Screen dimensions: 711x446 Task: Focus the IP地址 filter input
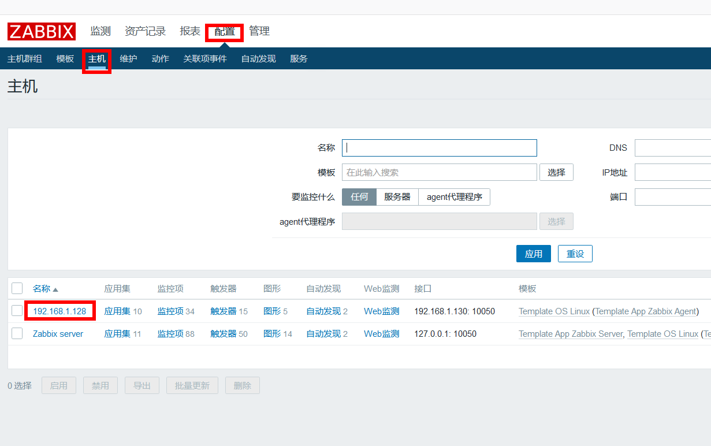pyautogui.click(x=673, y=172)
